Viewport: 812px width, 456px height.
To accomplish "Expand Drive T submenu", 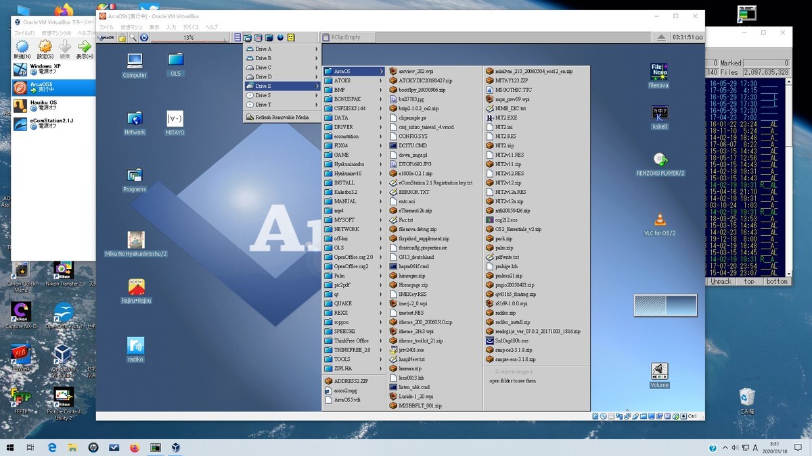I will point(281,105).
